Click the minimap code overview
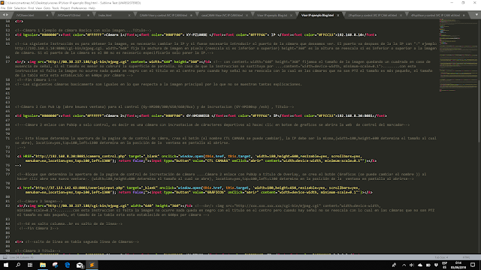 (458, 55)
